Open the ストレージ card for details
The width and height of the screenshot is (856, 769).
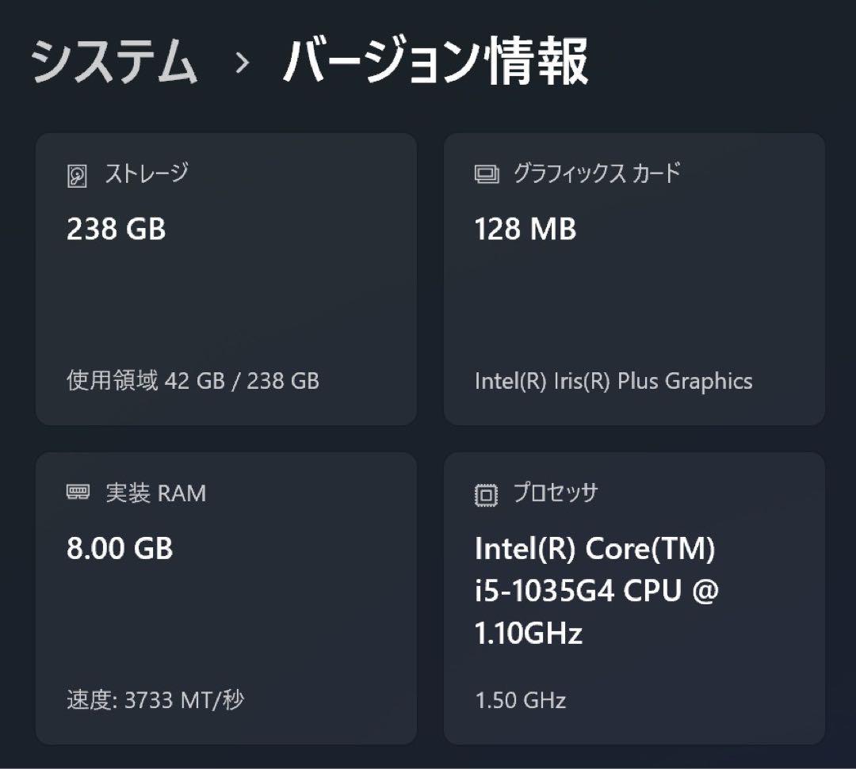[x=224, y=277]
